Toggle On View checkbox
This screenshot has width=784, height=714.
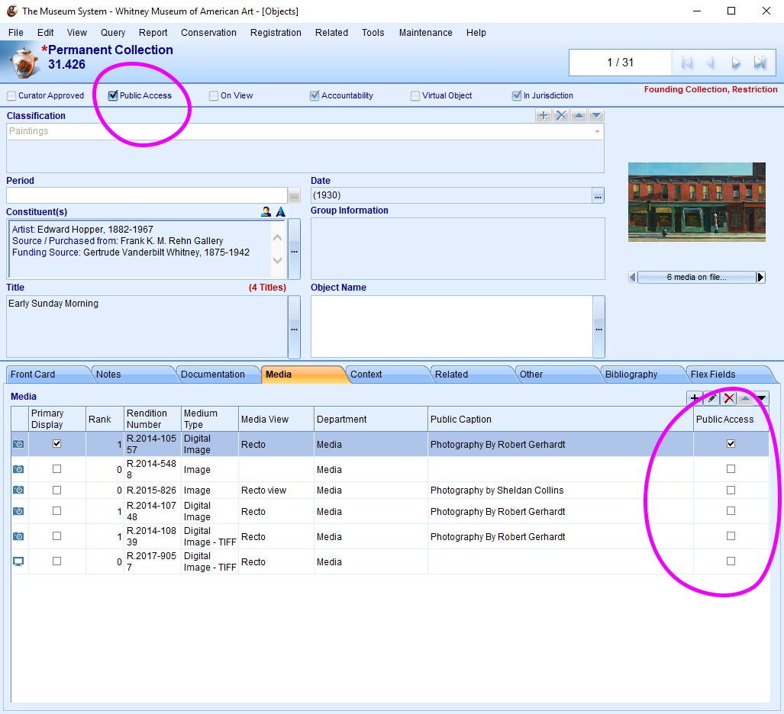214,95
